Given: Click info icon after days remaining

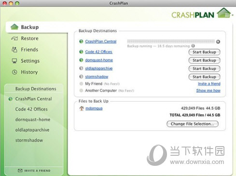Looking at the screenshot, I should click(x=193, y=46).
